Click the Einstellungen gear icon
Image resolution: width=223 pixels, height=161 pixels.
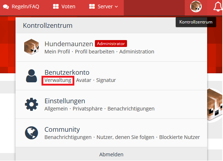(31, 104)
